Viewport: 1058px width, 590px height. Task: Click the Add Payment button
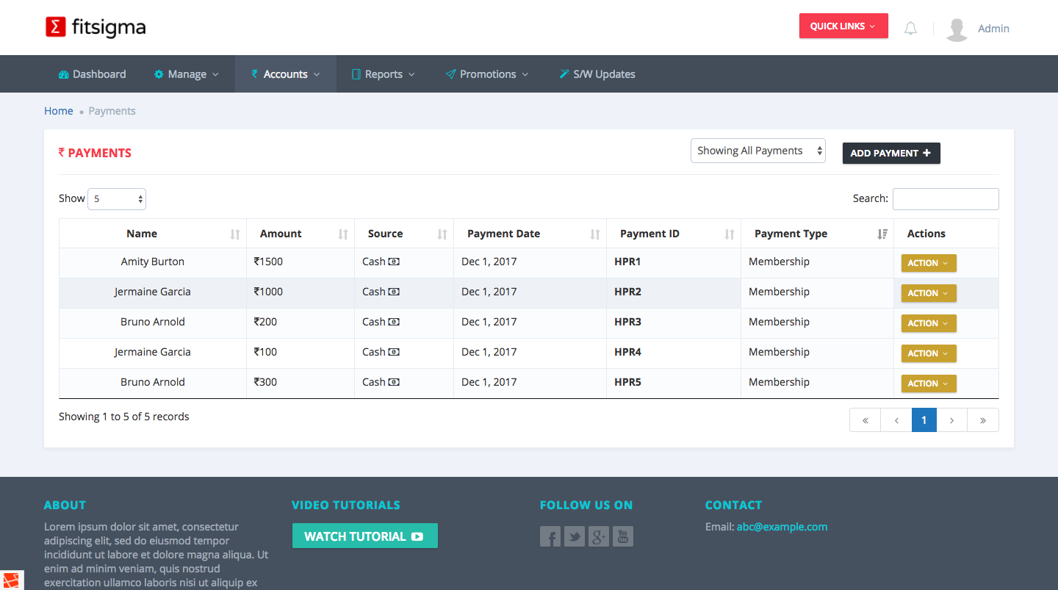coord(890,153)
